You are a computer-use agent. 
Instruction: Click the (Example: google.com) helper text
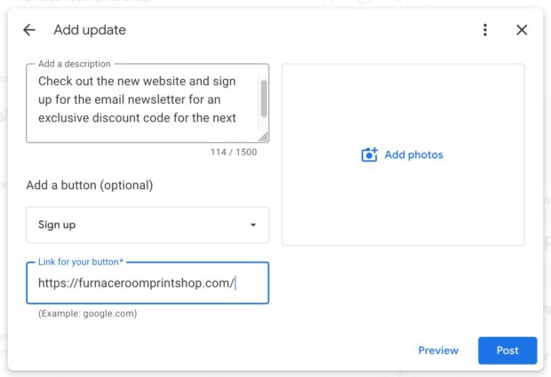pos(87,313)
